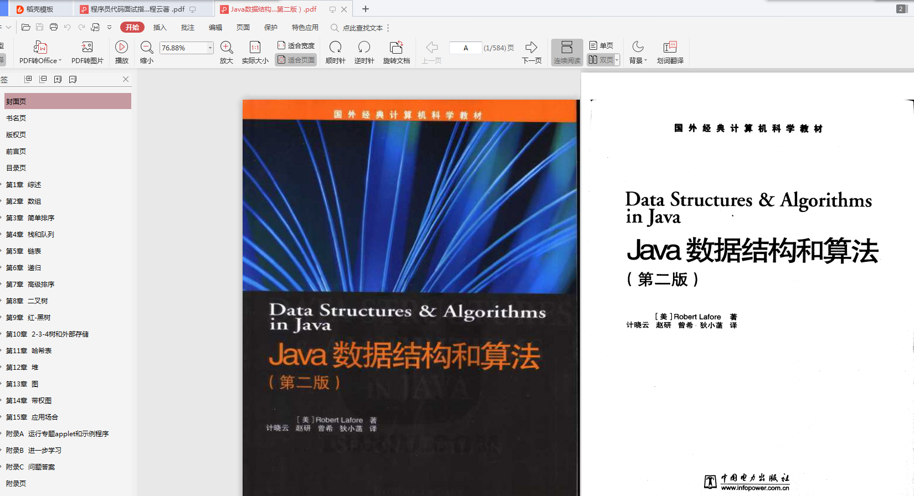Click the redo arrow icon
This screenshot has height=496, width=914.
tap(81, 27)
